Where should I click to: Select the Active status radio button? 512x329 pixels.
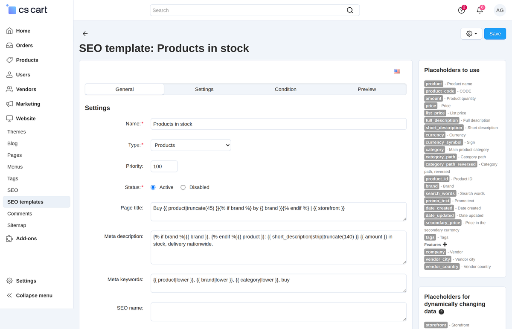(x=153, y=187)
